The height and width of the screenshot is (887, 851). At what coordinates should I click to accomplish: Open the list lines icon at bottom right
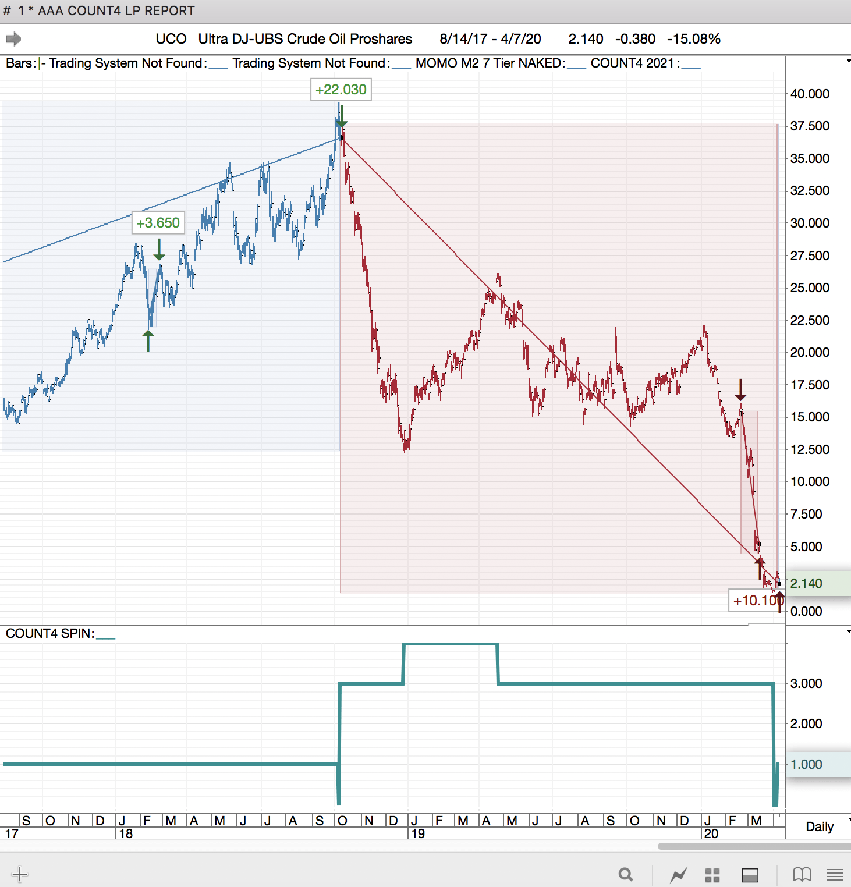point(835,875)
